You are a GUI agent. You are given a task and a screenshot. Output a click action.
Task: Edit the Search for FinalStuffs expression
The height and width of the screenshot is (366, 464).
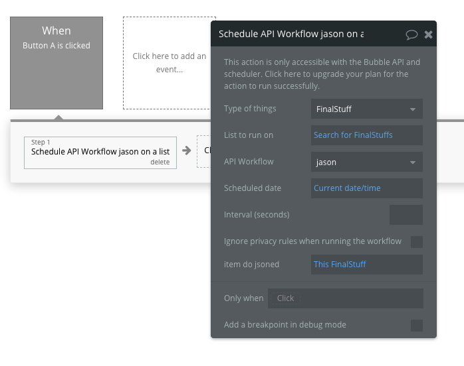[x=353, y=135]
